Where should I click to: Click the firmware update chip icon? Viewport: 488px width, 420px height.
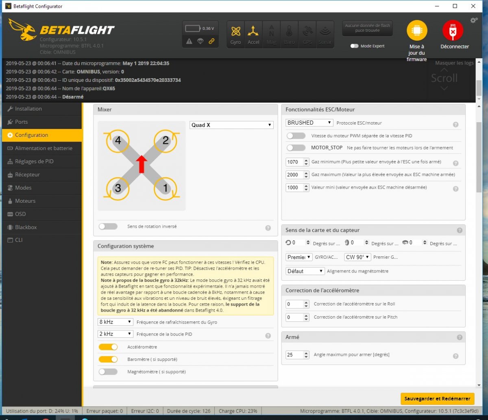click(417, 31)
